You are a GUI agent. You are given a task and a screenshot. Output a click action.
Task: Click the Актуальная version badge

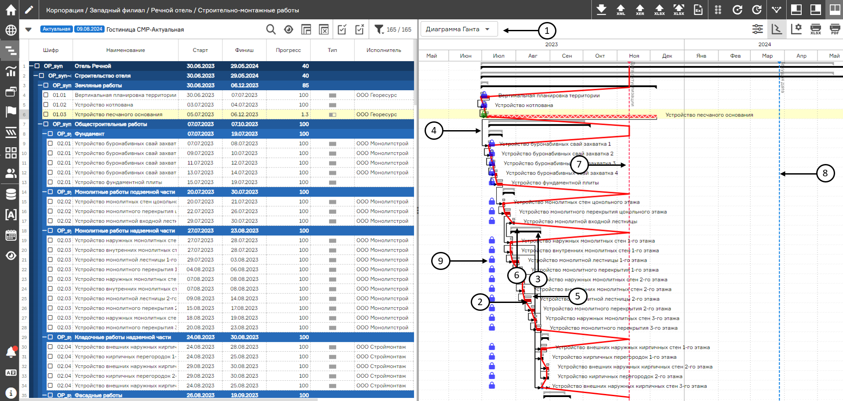coord(56,29)
